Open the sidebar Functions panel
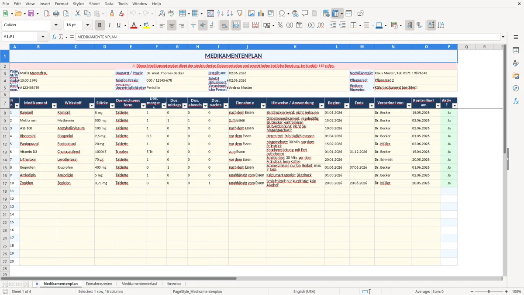The height and width of the screenshot is (295, 524). (x=516, y=101)
